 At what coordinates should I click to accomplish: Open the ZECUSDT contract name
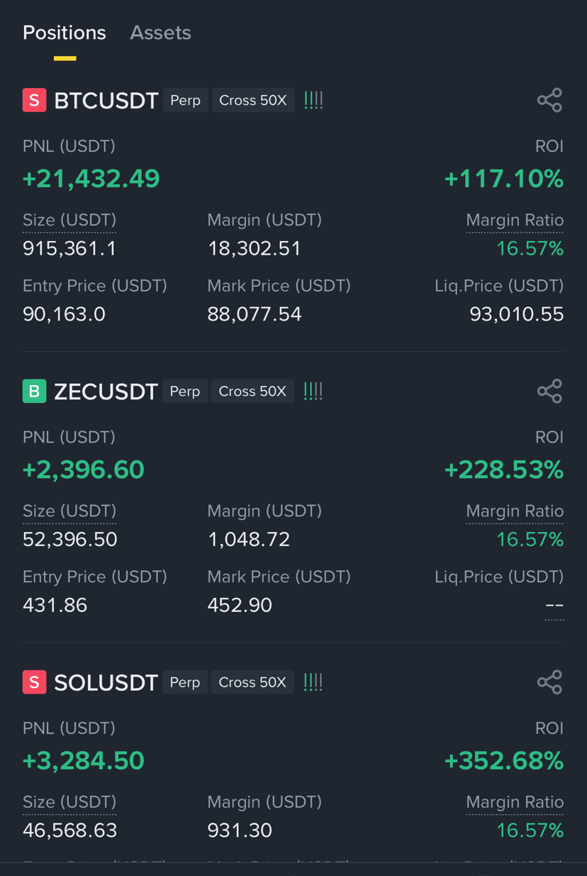(106, 392)
